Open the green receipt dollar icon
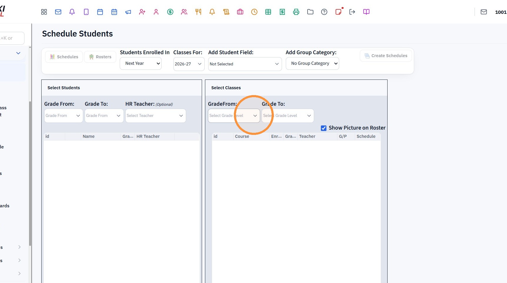 coord(282,12)
